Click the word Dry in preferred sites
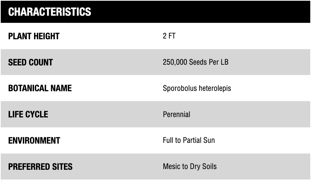The height and width of the screenshot is (181, 311). click(x=195, y=166)
